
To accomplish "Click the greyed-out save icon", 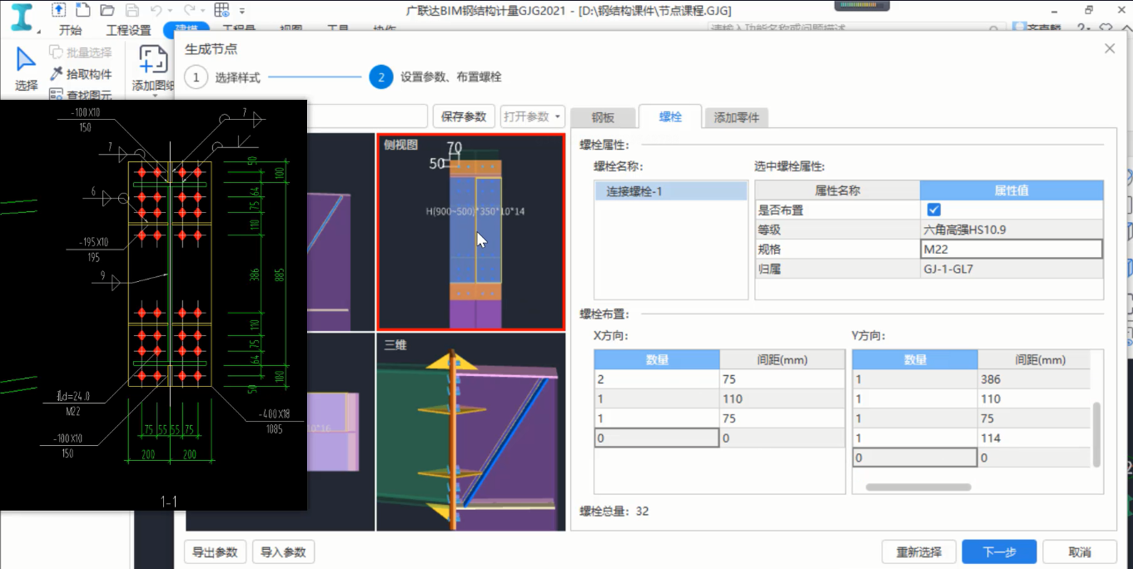I will [x=132, y=11].
